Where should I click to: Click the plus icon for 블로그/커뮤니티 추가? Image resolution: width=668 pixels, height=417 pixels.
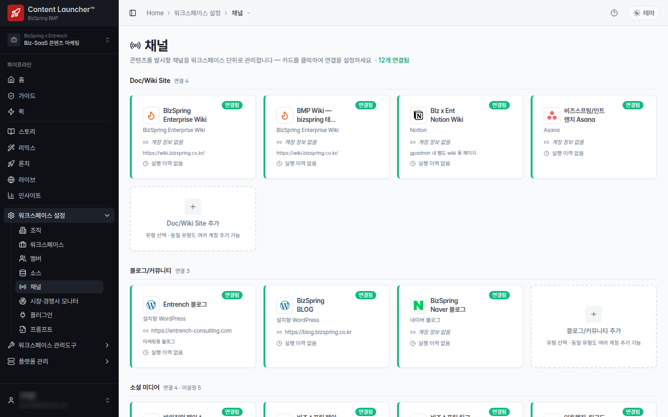[594, 314]
